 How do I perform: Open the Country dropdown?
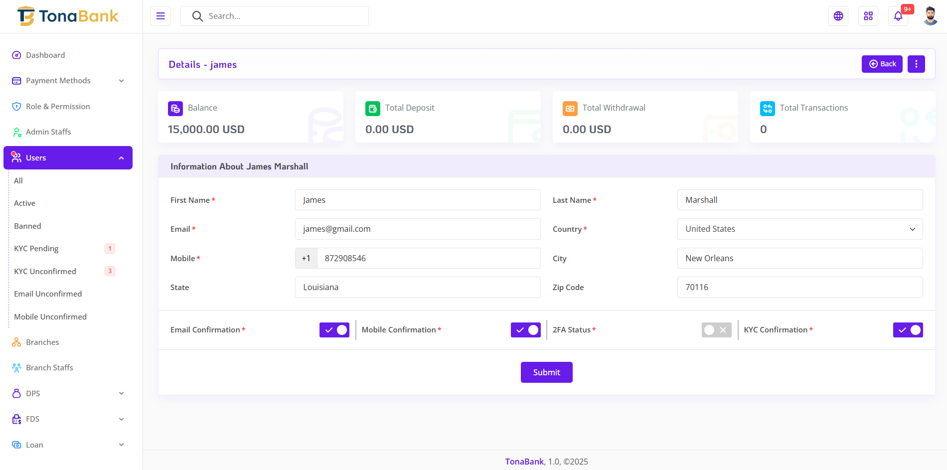click(x=799, y=229)
